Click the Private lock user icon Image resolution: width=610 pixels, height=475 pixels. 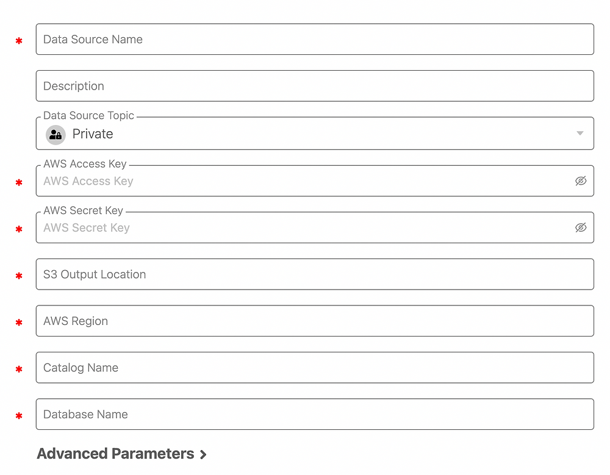(x=56, y=135)
